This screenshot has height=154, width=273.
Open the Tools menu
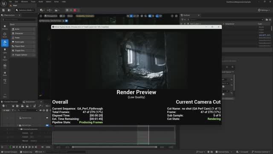(33, 2)
